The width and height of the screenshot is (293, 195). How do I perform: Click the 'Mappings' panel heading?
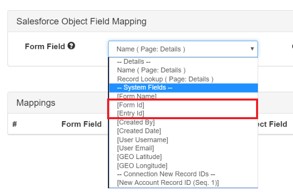[x=36, y=103]
